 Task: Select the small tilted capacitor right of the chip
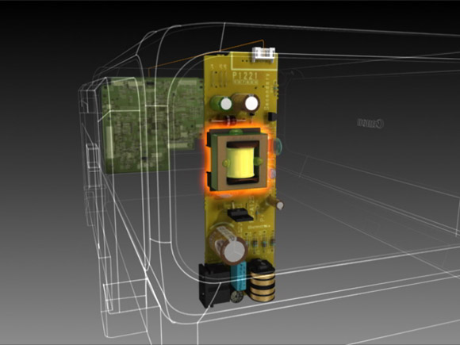coord(275,202)
